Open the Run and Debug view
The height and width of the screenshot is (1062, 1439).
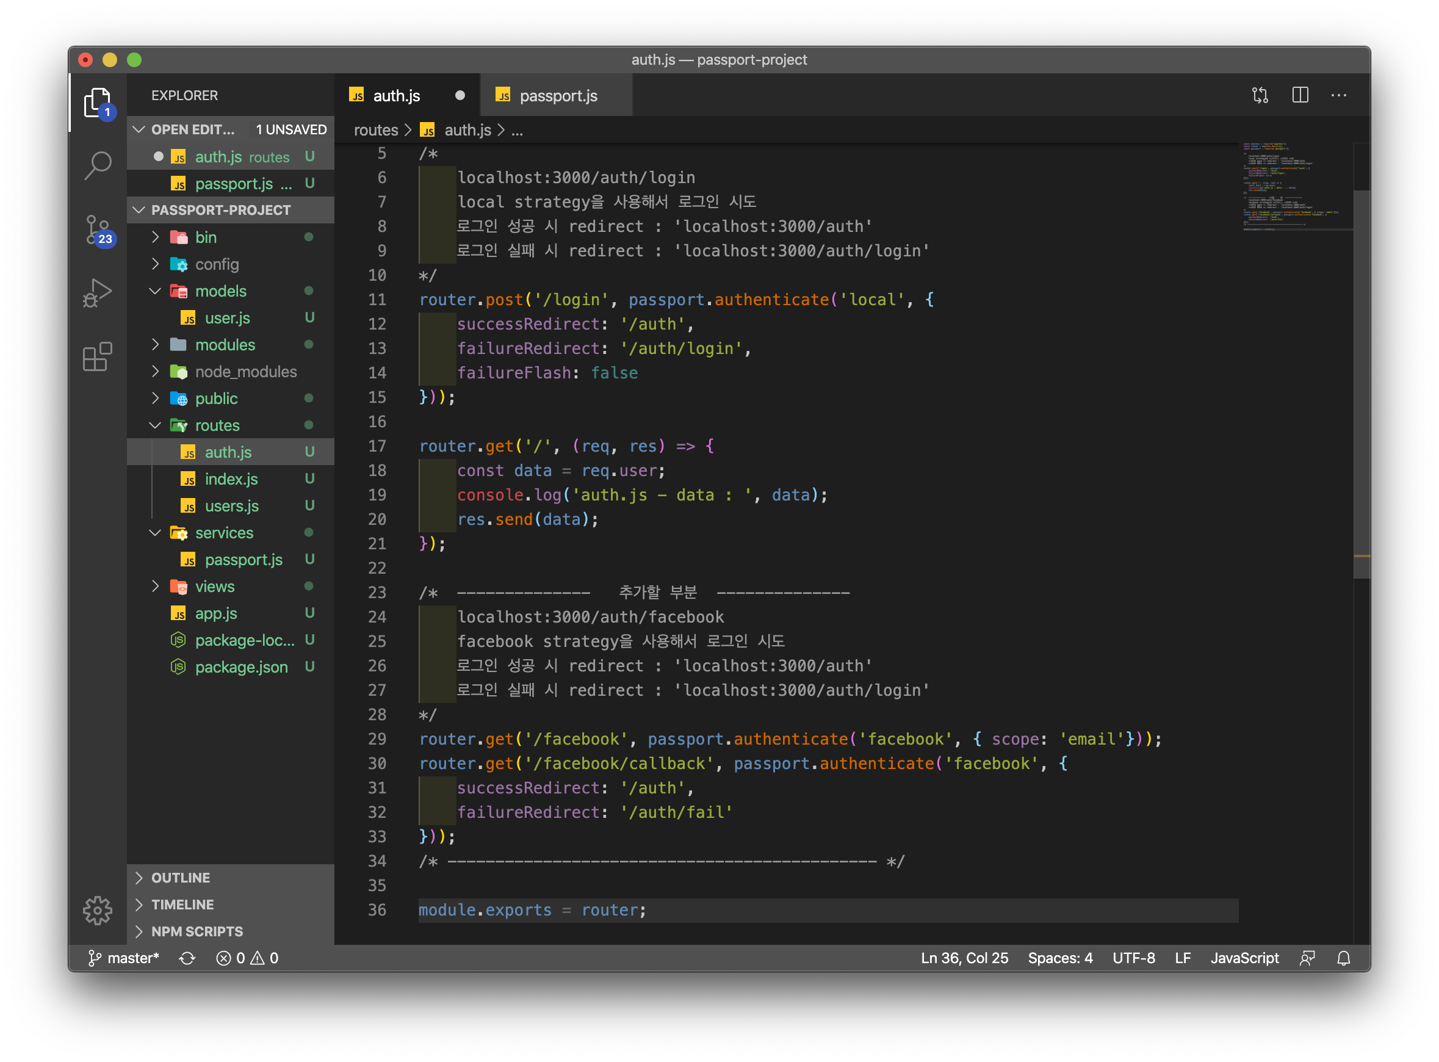(x=98, y=292)
